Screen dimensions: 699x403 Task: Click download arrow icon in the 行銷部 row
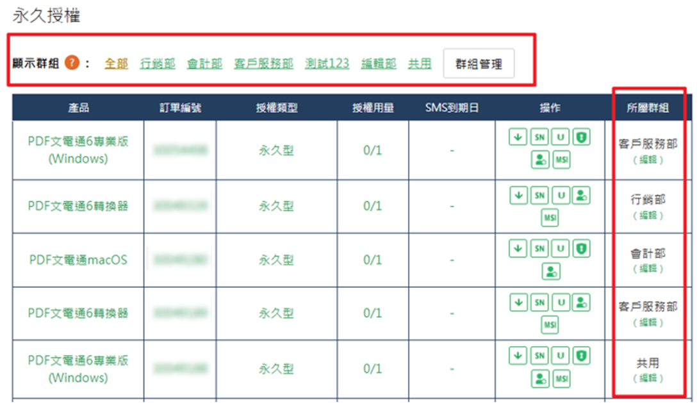[518, 195]
